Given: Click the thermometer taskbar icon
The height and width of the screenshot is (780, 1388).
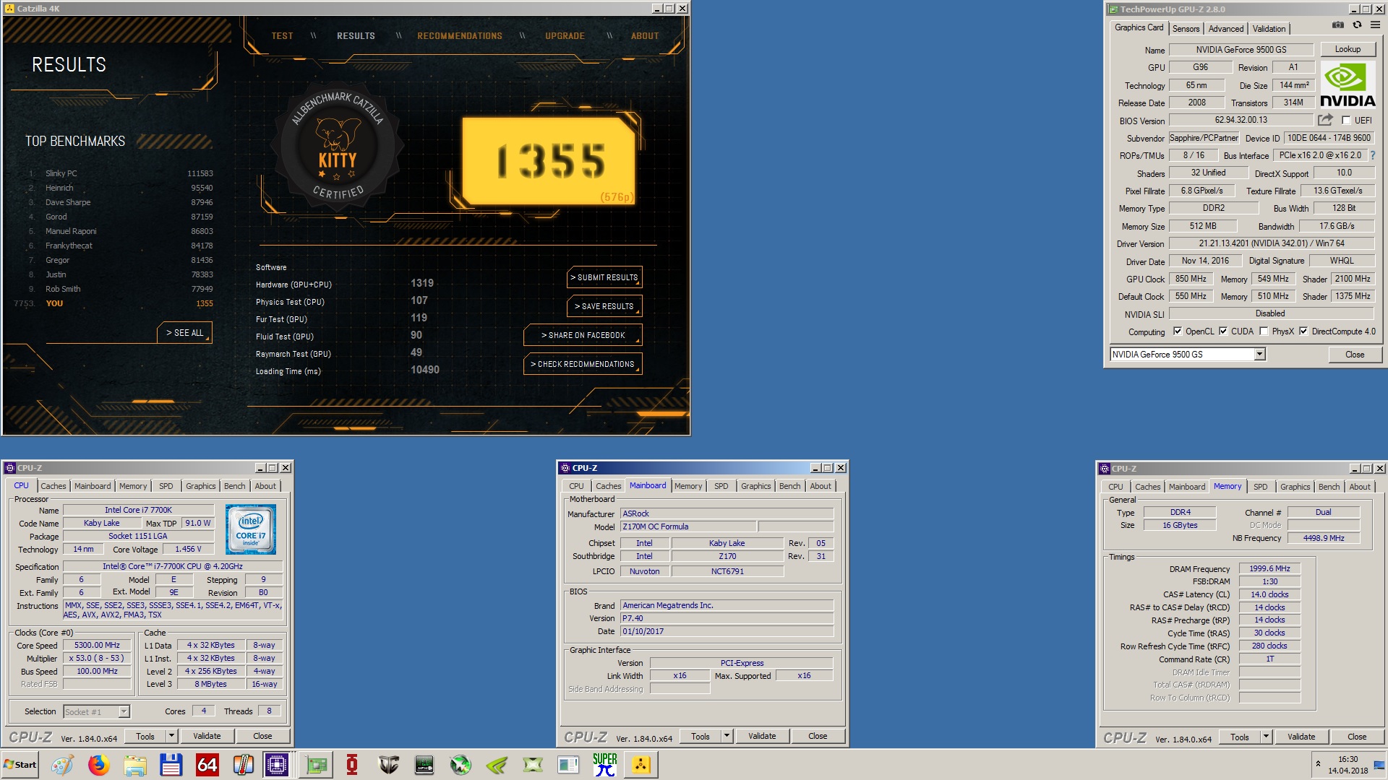Looking at the screenshot, I should pos(243,765).
